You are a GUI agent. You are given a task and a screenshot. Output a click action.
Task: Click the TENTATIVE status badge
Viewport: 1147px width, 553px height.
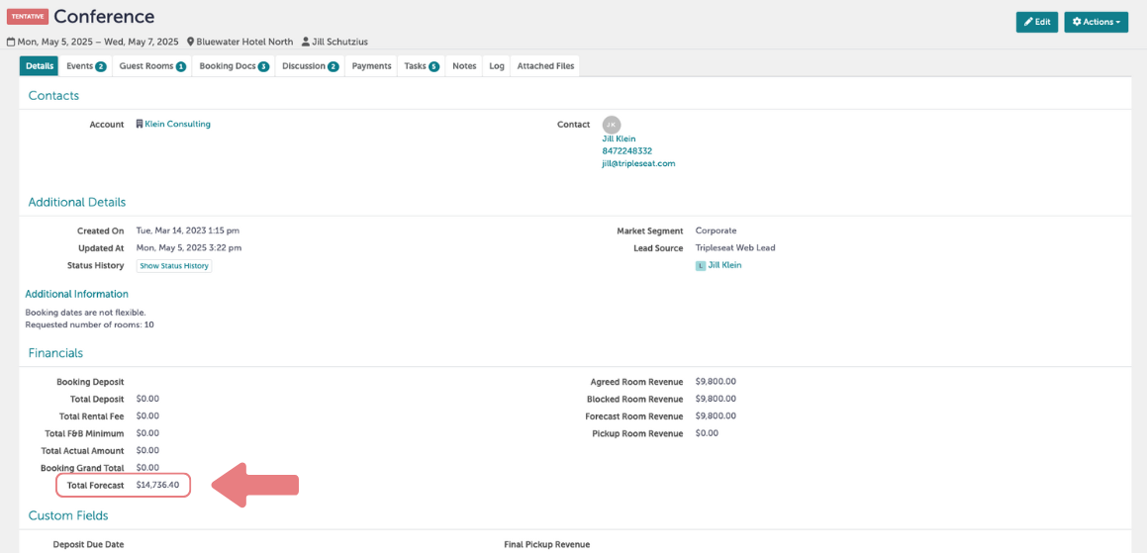[28, 16]
